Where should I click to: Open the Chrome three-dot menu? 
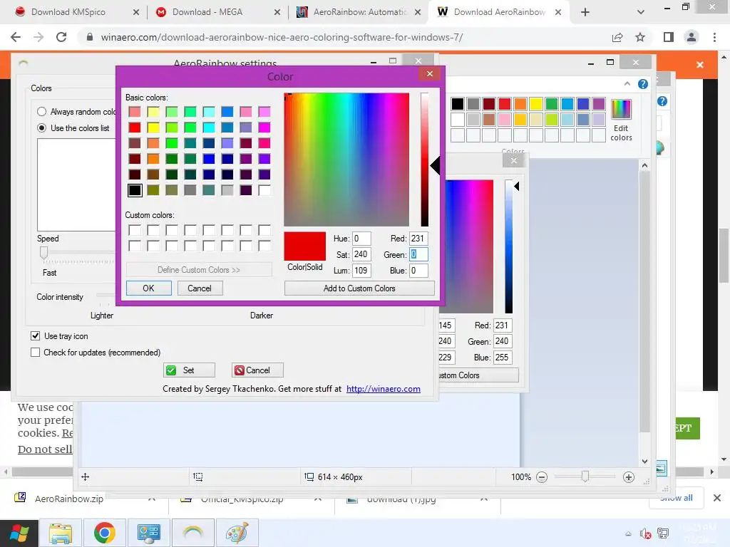tap(714, 37)
